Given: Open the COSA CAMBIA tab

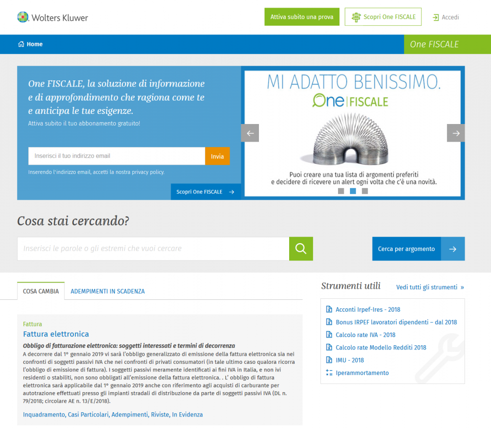Looking at the screenshot, I should 41,291.
